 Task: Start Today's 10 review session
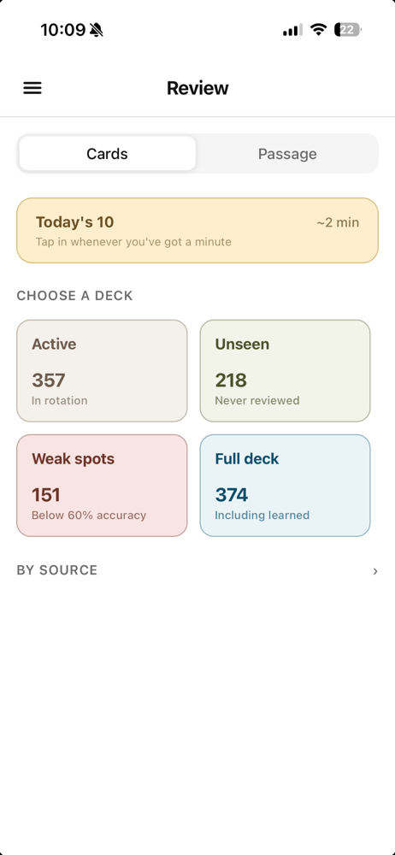197,230
